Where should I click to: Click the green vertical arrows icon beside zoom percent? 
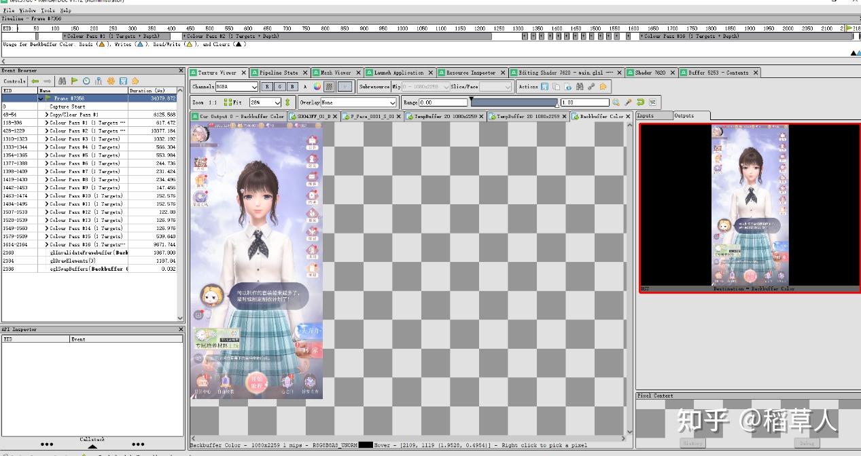pos(288,102)
